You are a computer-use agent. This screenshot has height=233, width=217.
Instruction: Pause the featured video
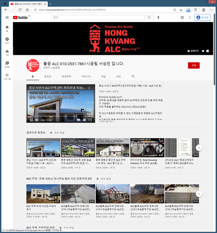[31, 120]
